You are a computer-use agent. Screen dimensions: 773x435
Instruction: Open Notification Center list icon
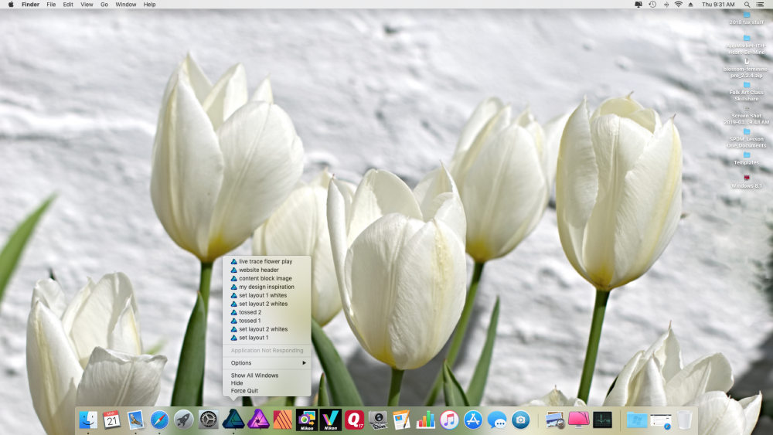760,5
